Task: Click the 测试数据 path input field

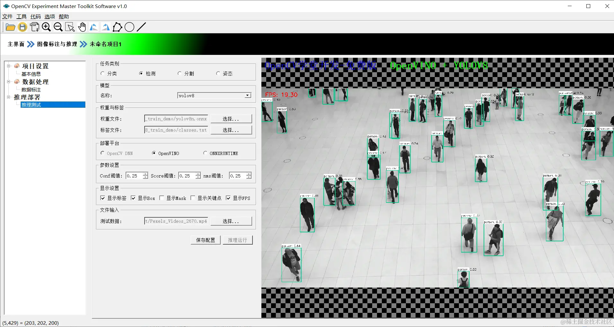Action: coord(176,221)
